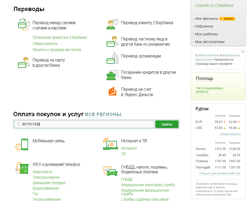Click the transfer to Sberbank client icon
This screenshot has width=248, height=201.
click(112, 24)
